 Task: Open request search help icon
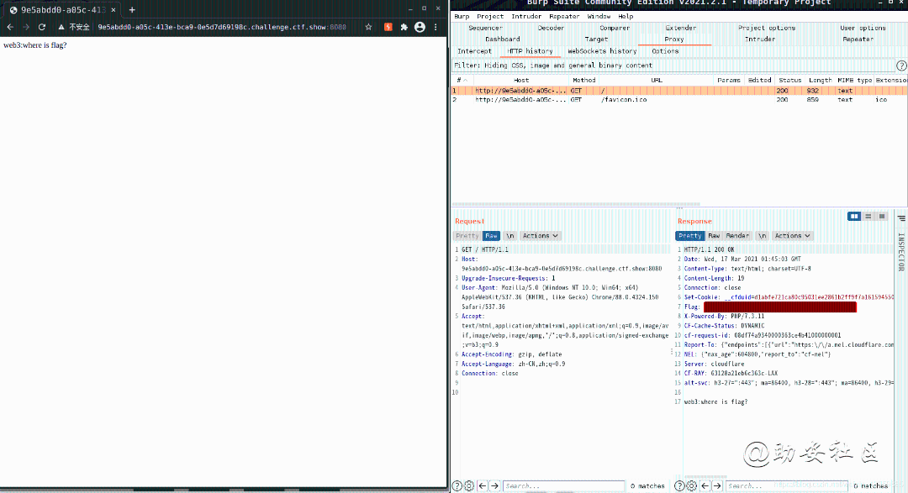click(457, 486)
